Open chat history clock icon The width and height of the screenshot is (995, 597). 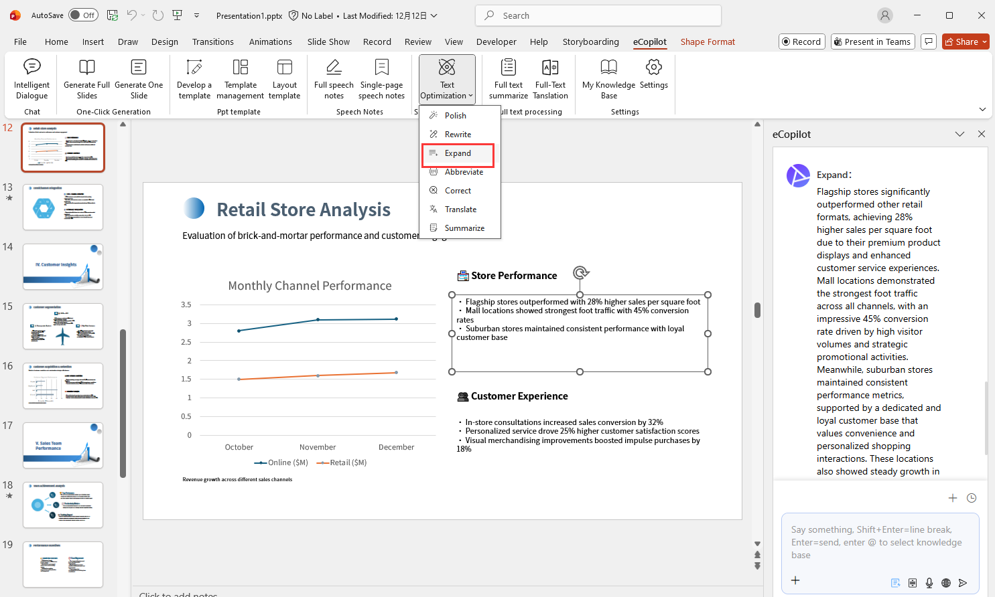(972, 498)
